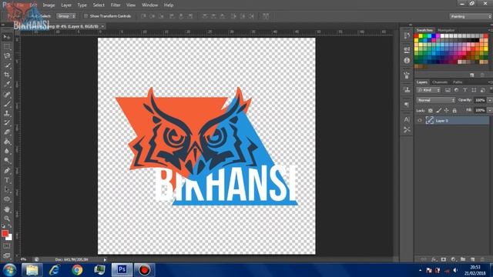Expand the status bar info arrow
The height and width of the screenshot is (277, 493).
point(105,260)
